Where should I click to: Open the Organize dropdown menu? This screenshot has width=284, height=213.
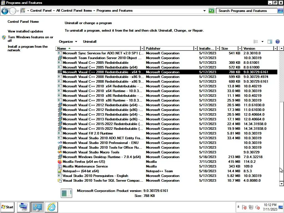pyautogui.click(x=68, y=42)
